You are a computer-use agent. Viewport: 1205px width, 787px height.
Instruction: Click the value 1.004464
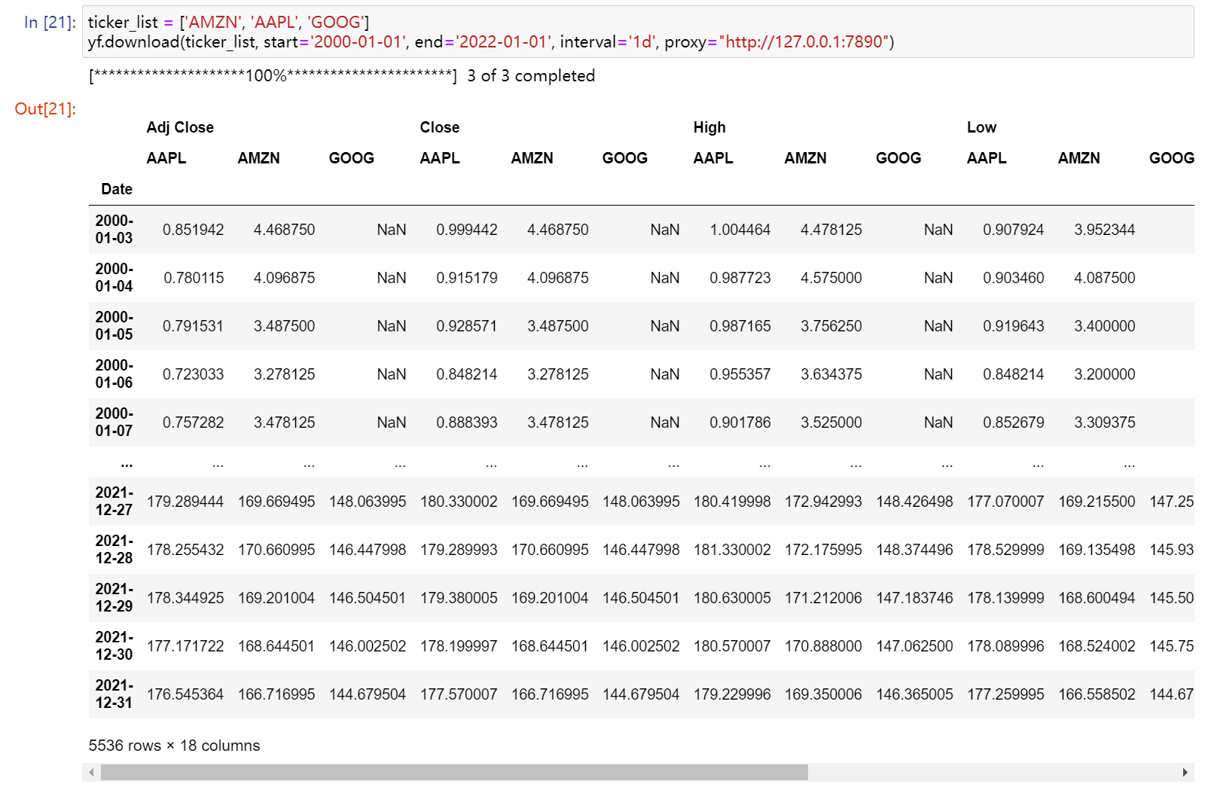point(740,230)
